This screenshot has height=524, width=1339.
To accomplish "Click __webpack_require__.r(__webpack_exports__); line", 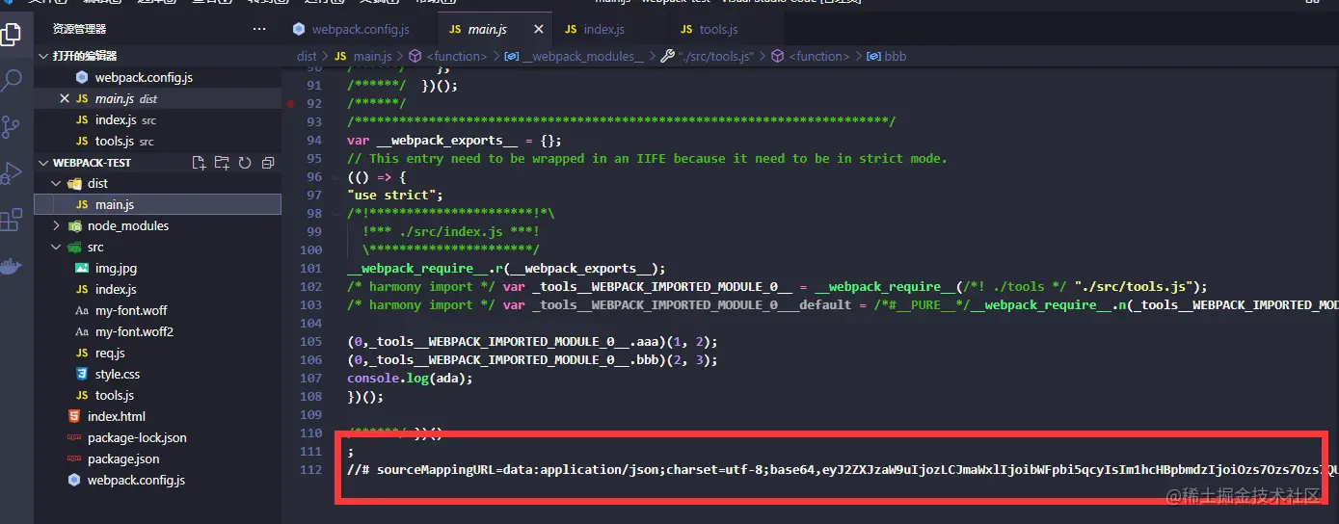I will point(506,269).
